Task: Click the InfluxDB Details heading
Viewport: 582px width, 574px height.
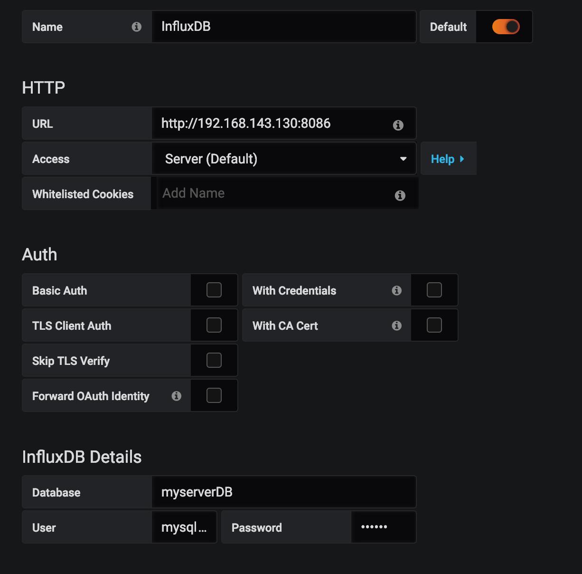Action: tap(82, 457)
